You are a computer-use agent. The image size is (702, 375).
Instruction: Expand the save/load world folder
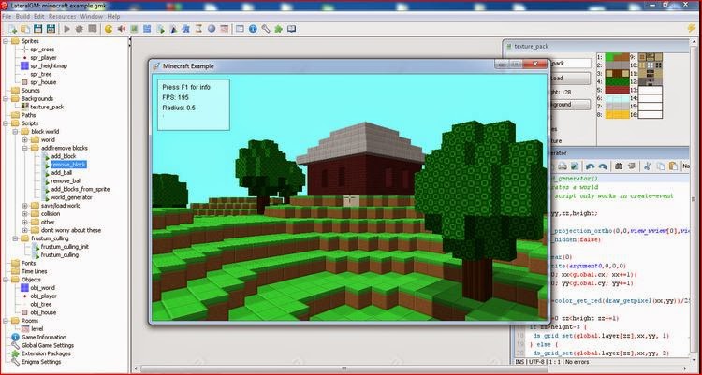25,206
